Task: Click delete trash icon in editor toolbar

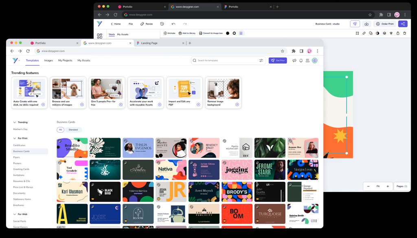Action: click(x=404, y=33)
